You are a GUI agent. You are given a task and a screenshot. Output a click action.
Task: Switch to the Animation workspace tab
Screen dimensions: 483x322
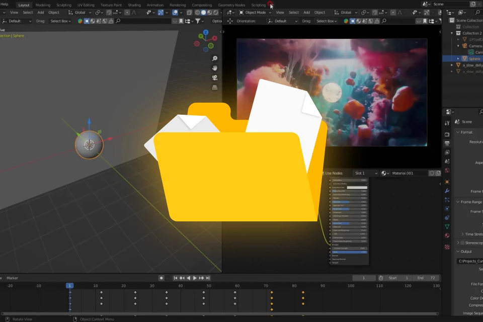(155, 5)
